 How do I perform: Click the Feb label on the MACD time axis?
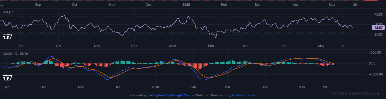click(193, 87)
